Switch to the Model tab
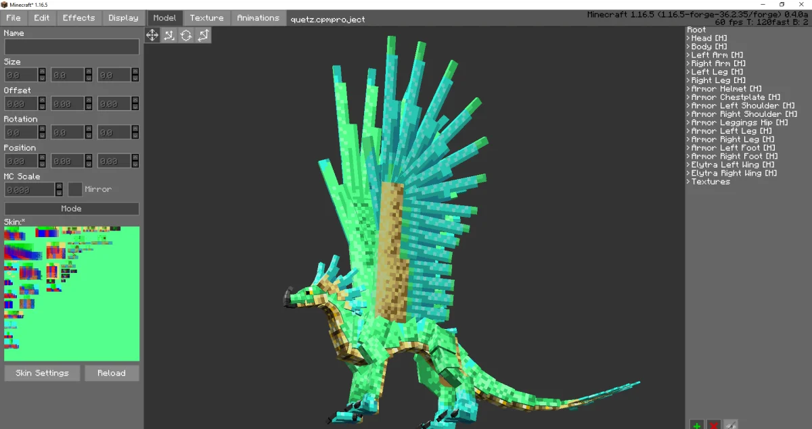The height and width of the screenshot is (429, 812). click(x=164, y=18)
